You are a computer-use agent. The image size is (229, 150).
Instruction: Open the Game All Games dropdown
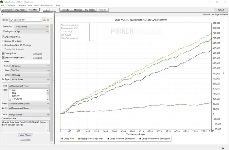point(30,66)
